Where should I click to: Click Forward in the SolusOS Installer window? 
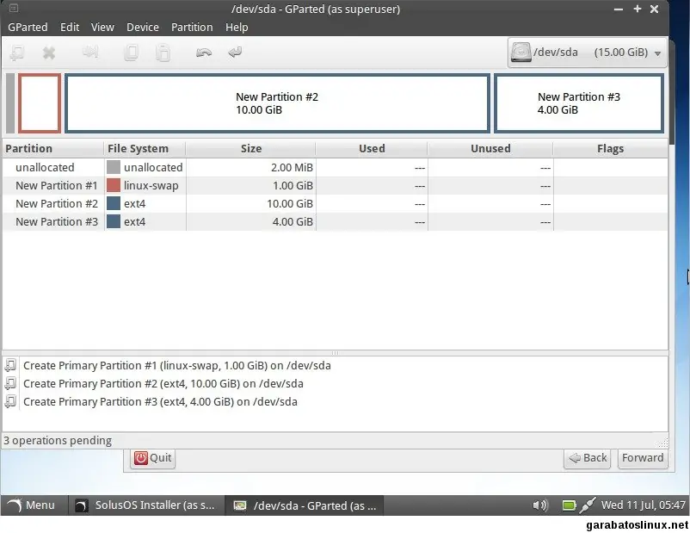pos(643,458)
